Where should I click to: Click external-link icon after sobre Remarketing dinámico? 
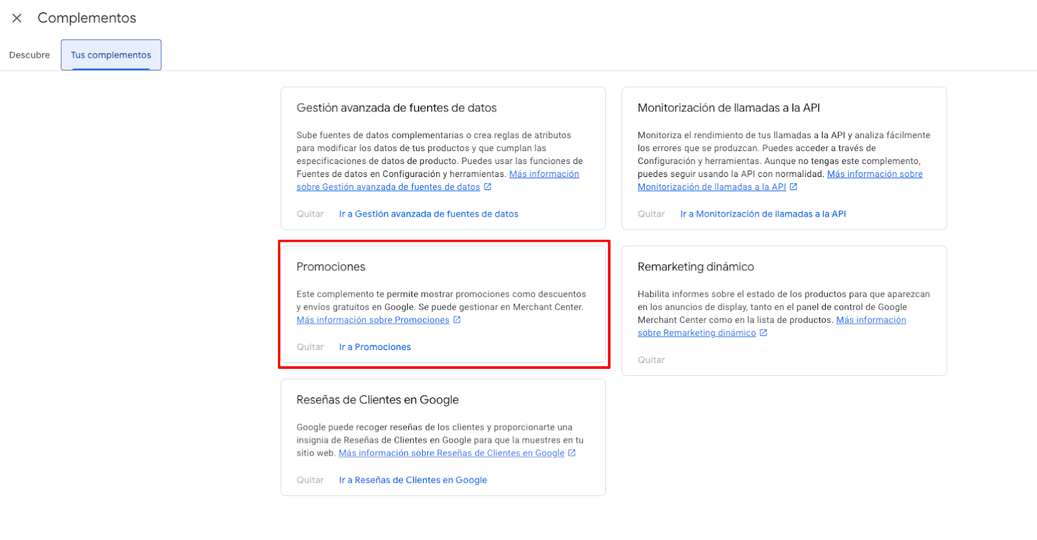[x=763, y=333]
